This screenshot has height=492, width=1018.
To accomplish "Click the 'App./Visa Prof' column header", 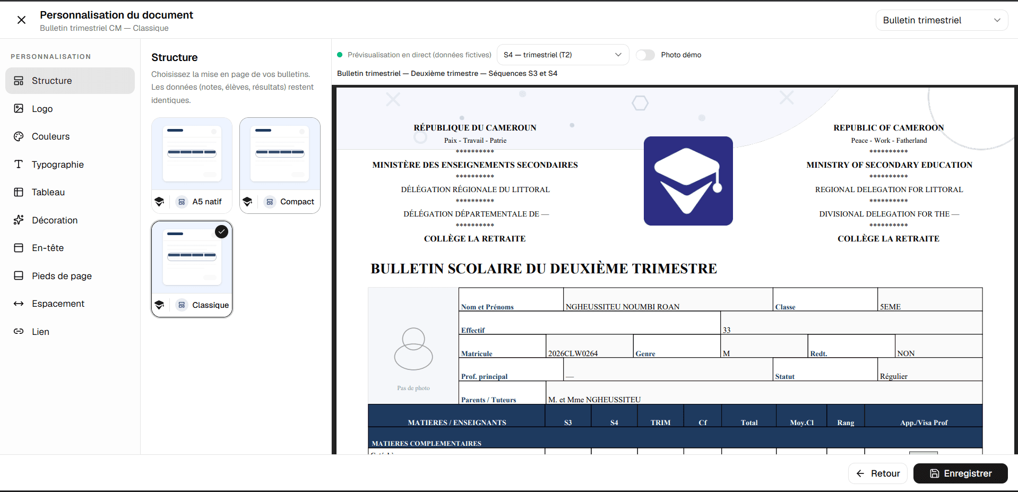I will (924, 416).
